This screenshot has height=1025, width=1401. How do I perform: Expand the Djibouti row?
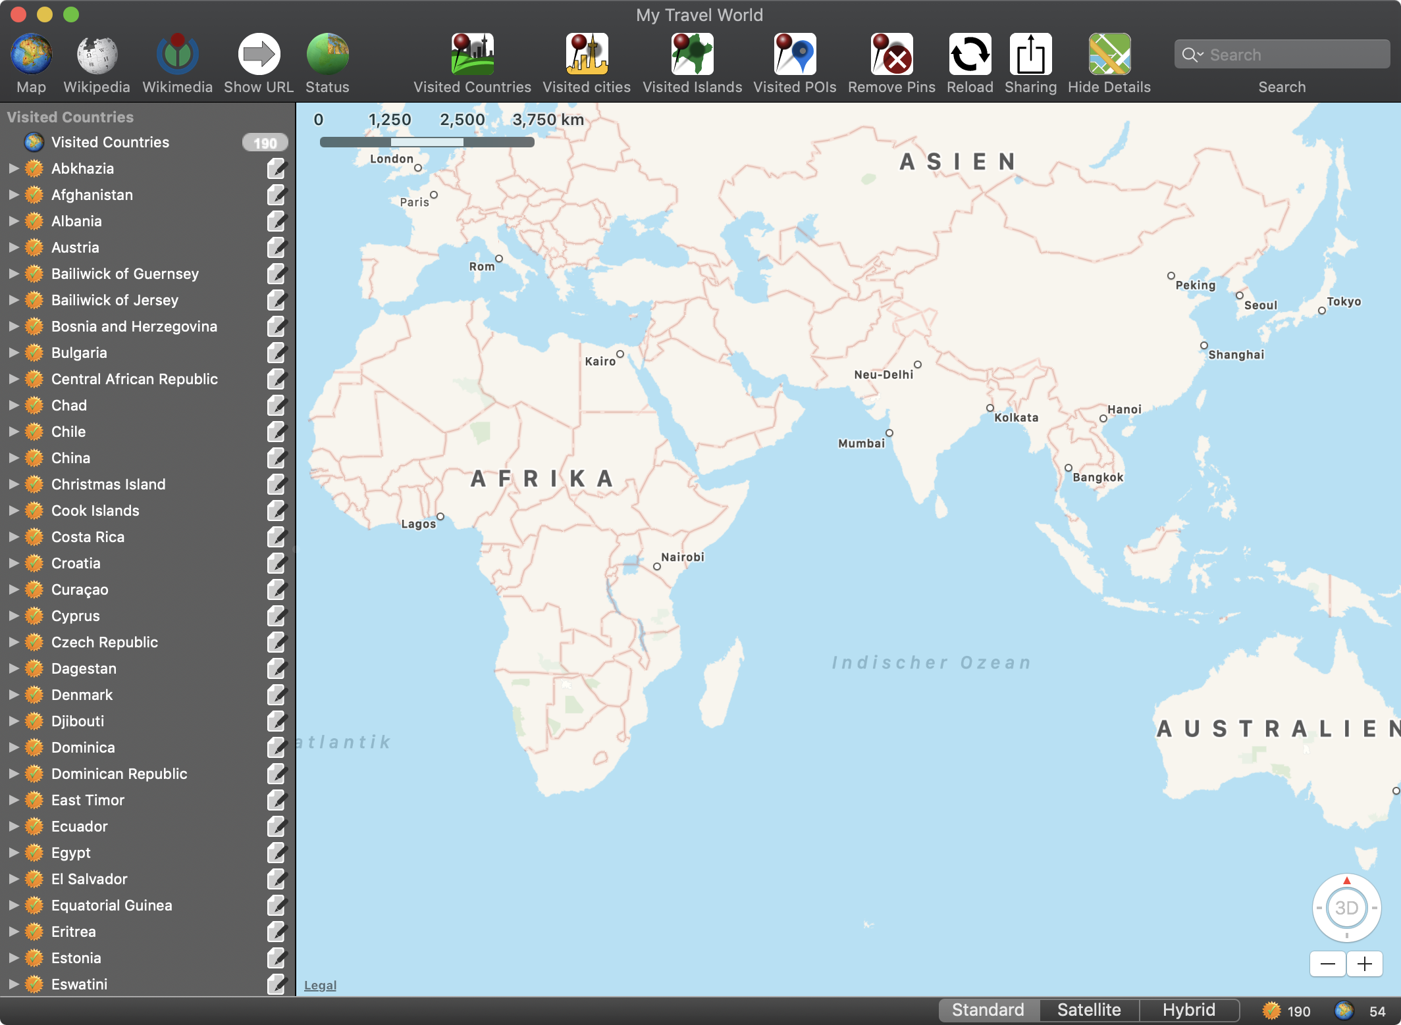click(x=13, y=721)
